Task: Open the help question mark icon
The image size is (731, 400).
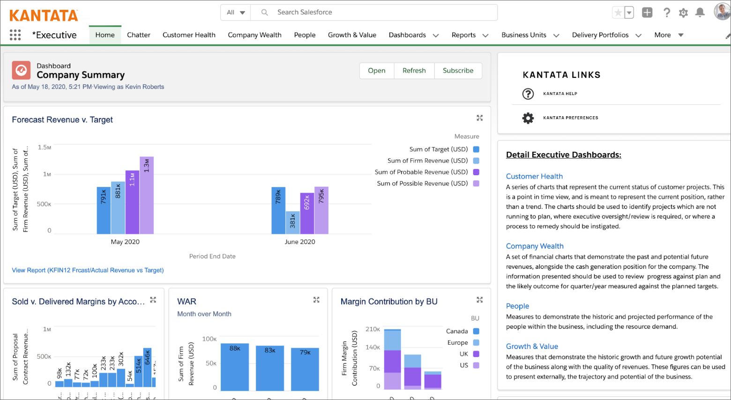Action: pyautogui.click(x=666, y=13)
